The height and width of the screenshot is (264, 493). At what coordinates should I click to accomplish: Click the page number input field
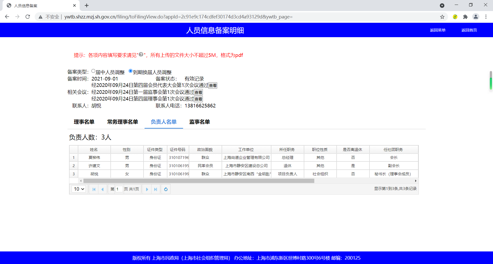pyautogui.click(x=119, y=189)
